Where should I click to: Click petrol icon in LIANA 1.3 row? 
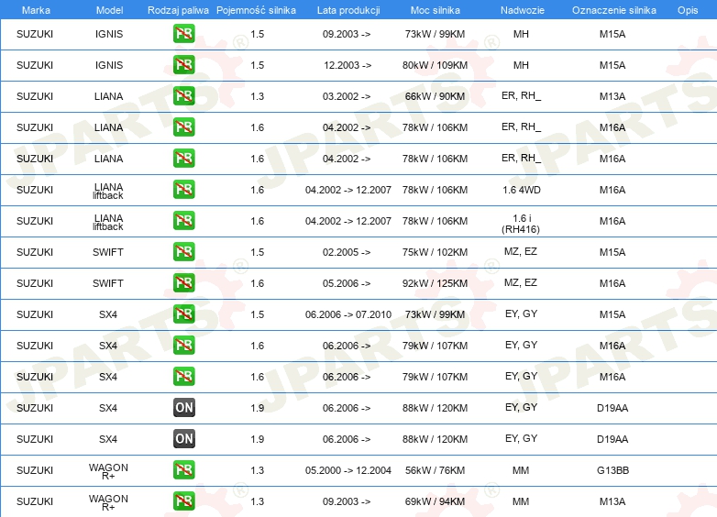point(183,96)
